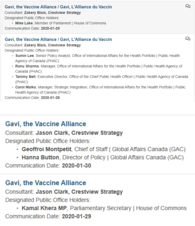
Task: Open Gavi link for Kamal Khera record
Action: coord(46,183)
